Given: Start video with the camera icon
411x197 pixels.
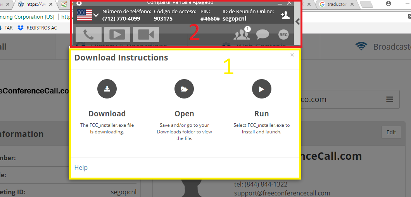Looking at the screenshot, I should (146, 35).
